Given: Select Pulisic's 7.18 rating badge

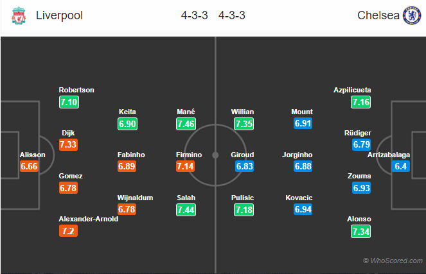Looking at the screenshot, I should pos(244,210).
